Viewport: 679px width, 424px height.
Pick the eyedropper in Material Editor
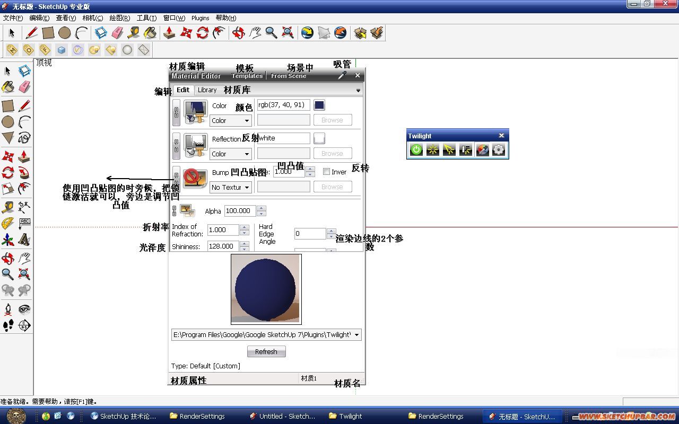pyautogui.click(x=343, y=75)
